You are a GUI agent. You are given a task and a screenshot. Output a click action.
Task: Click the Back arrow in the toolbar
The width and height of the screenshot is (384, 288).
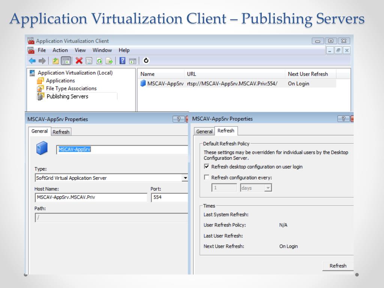pyautogui.click(x=32, y=60)
